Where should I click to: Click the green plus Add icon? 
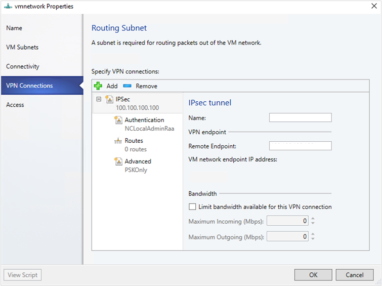(98, 86)
